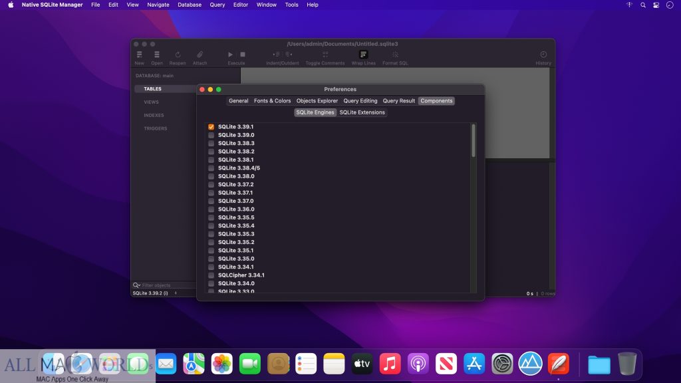Check the SQLite 3.39.0 engine checkbox
Screen dimensions: 681x383
[x=211, y=135]
